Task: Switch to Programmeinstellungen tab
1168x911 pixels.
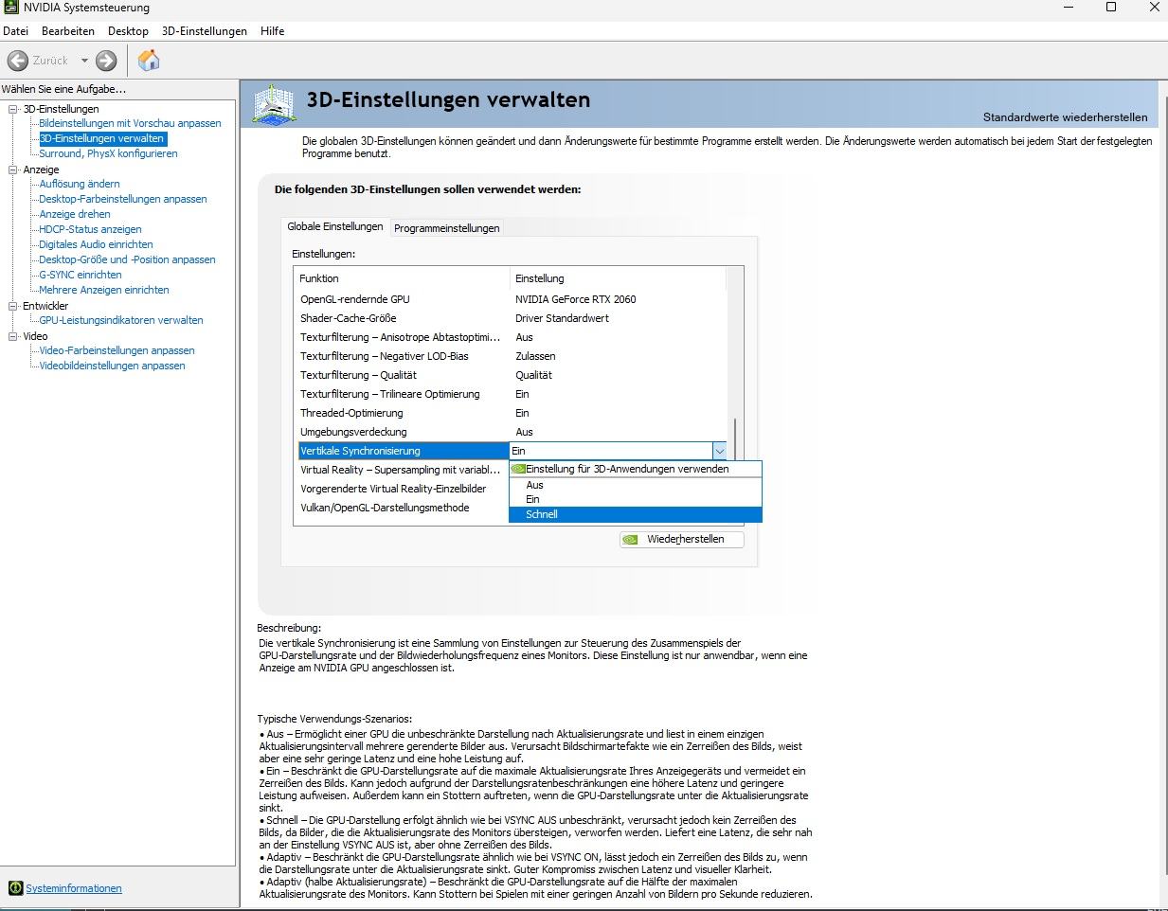Action: click(x=447, y=228)
